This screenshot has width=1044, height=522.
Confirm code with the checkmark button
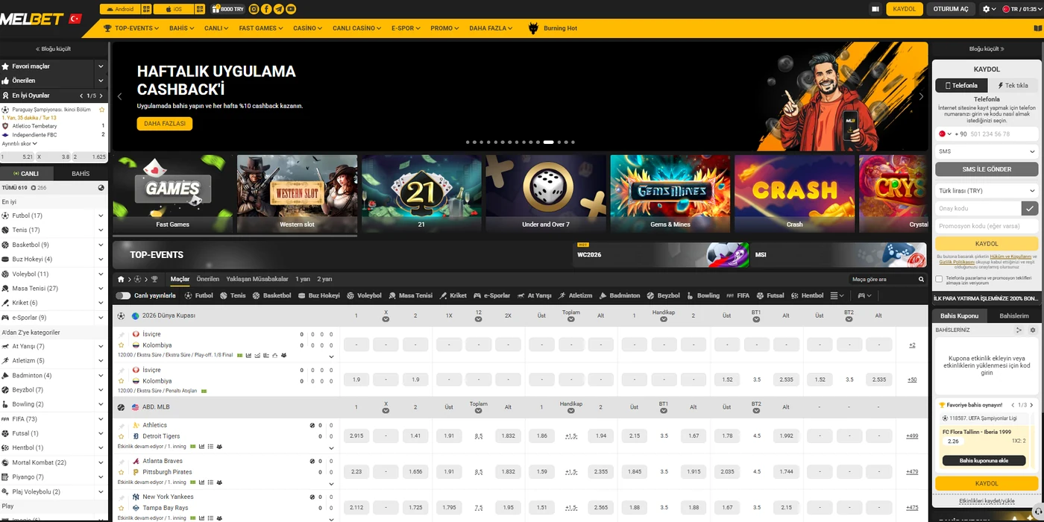click(1030, 209)
